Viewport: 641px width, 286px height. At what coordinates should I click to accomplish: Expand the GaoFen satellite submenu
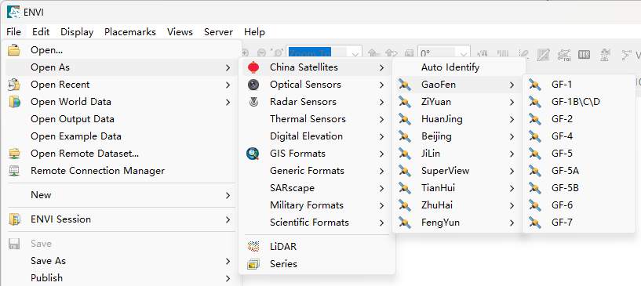[458, 85]
